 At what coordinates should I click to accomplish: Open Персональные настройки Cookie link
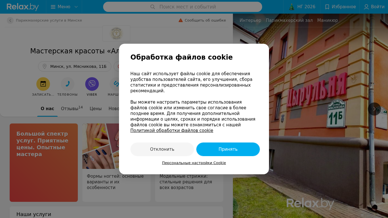(x=194, y=163)
